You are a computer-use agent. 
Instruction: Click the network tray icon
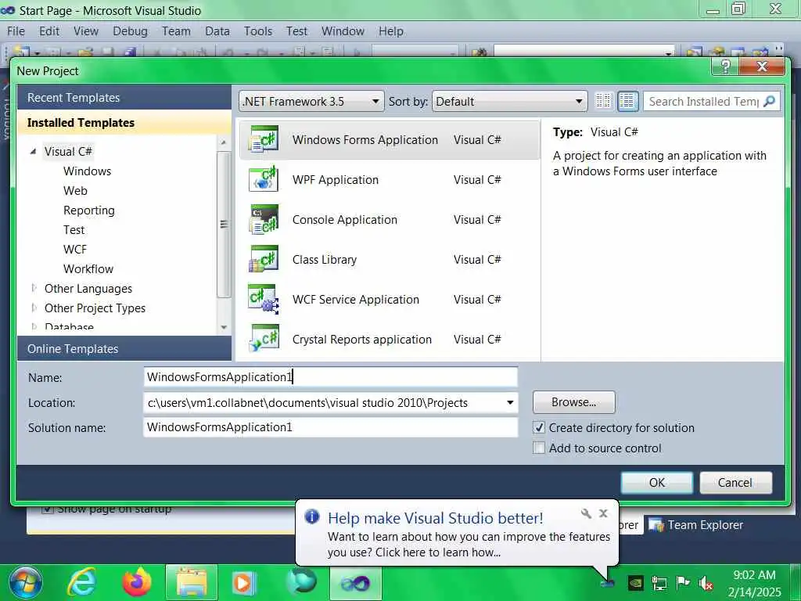click(x=659, y=583)
